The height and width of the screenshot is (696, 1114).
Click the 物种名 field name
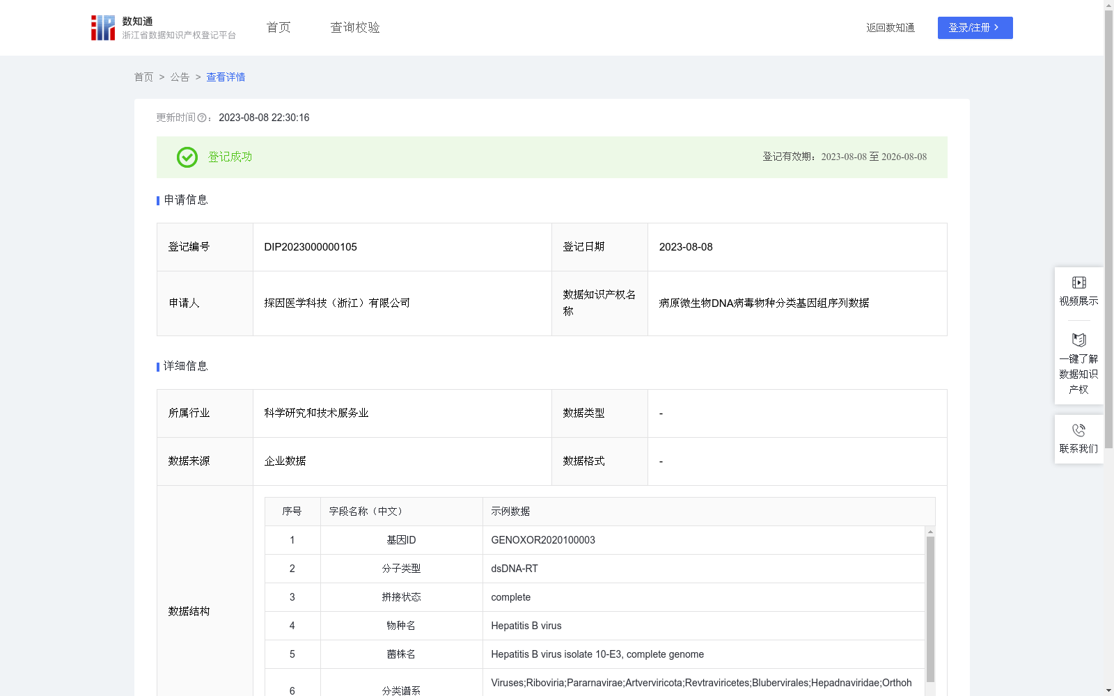[x=401, y=626]
